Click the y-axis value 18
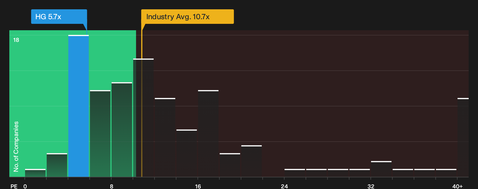 coord(16,40)
